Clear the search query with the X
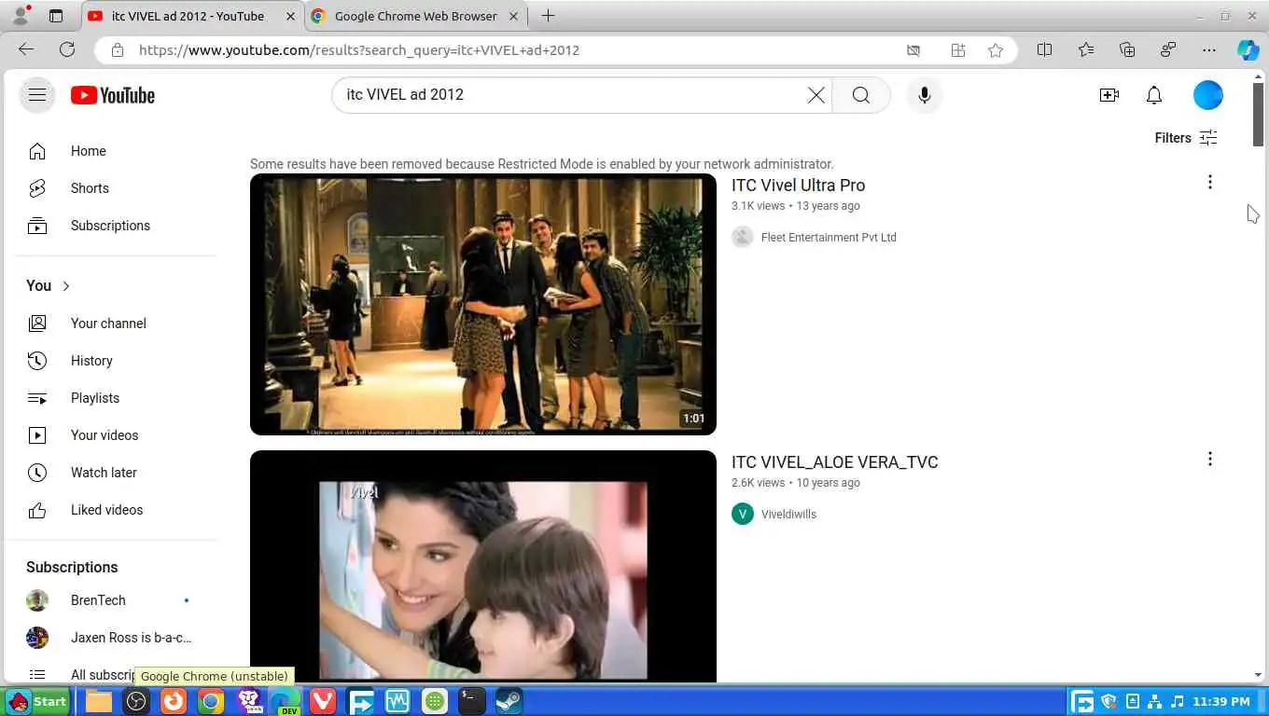The height and width of the screenshot is (716, 1269). click(816, 95)
